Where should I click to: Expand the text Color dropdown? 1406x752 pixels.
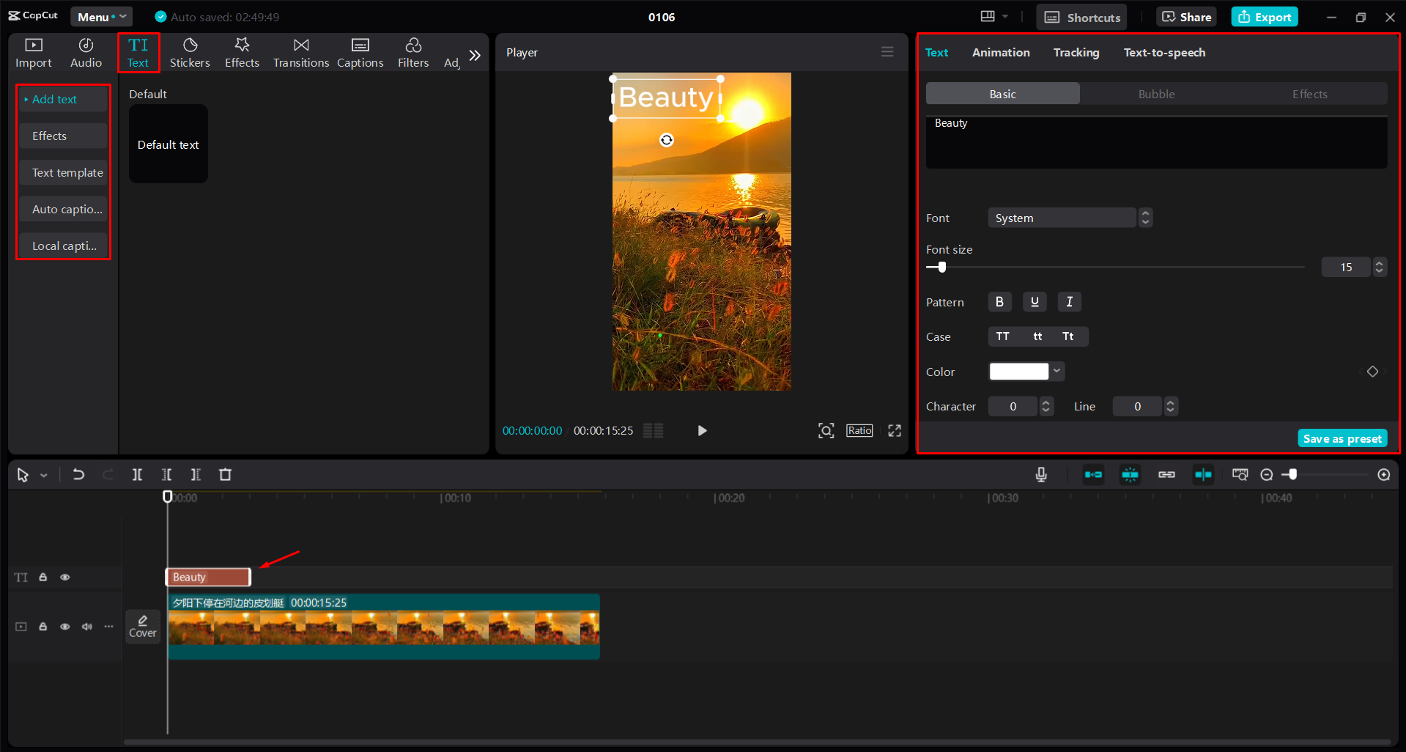tap(1056, 371)
